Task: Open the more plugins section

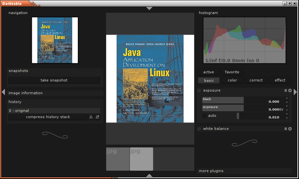Action: [x=245, y=171]
